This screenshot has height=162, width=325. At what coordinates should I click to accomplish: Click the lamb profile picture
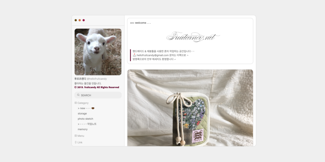click(x=98, y=52)
